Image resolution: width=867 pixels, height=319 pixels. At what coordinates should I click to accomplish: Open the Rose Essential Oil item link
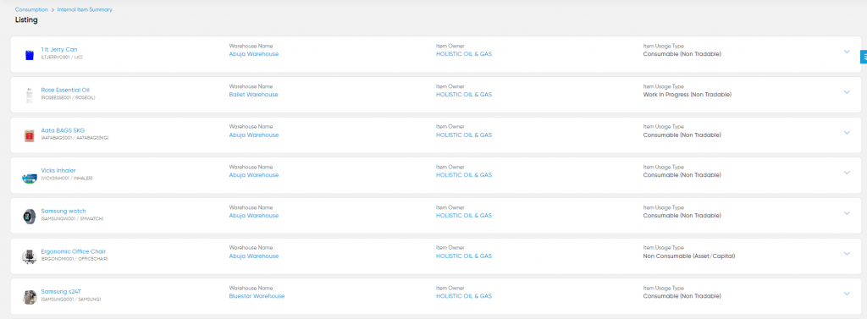click(65, 90)
